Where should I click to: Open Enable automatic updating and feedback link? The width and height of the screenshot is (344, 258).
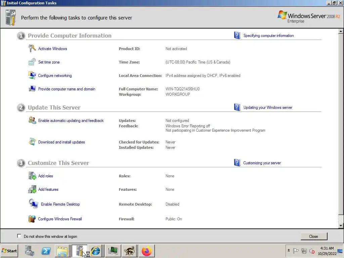point(71,121)
